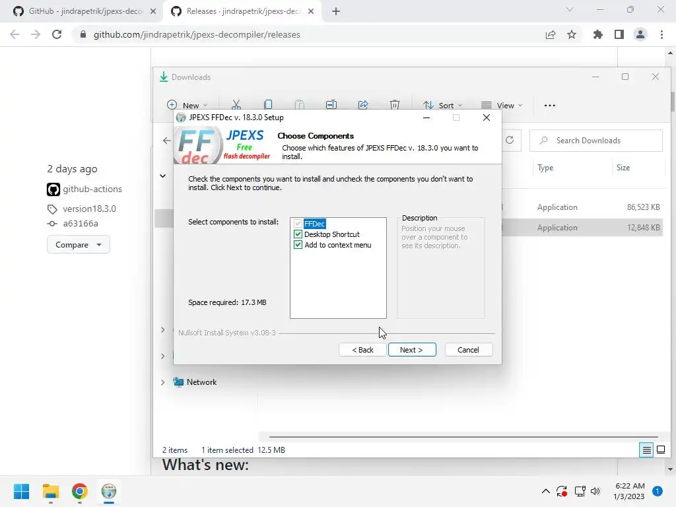This screenshot has height=507, width=676.
Task: Open the Sort dropdown in File Explorer
Action: (443, 105)
